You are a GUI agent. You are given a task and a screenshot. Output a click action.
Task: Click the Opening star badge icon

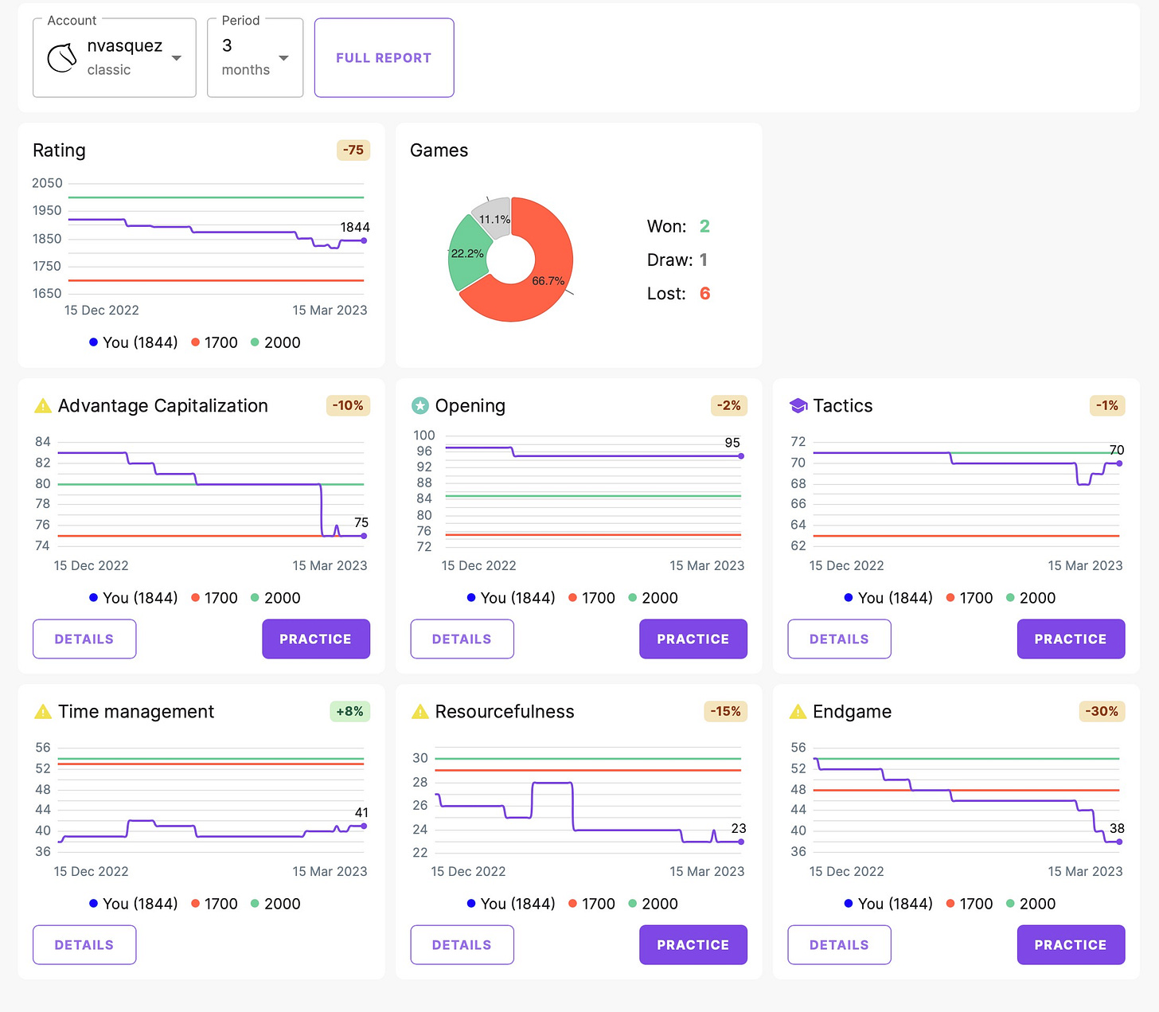420,406
